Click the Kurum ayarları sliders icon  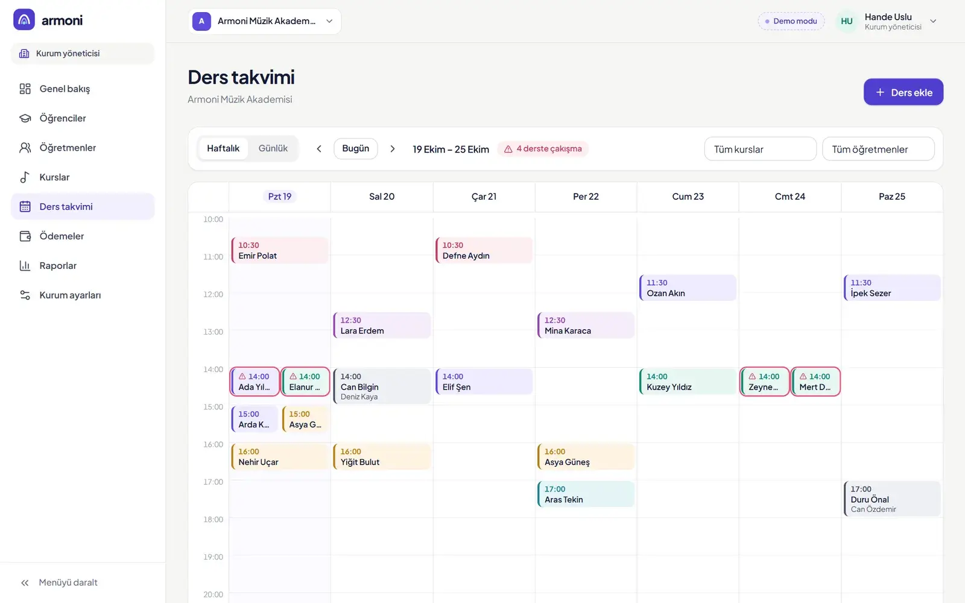pos(25,295)
